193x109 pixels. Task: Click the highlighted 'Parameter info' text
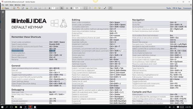coord(17,51)
